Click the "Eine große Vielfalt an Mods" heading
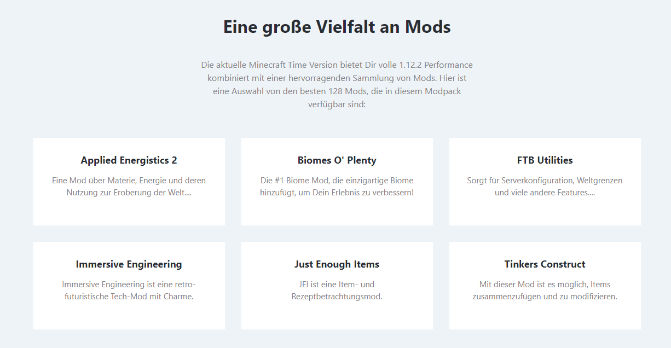This screenshot has width=671, height=348. pyautogui.click(x=337, y=27)
